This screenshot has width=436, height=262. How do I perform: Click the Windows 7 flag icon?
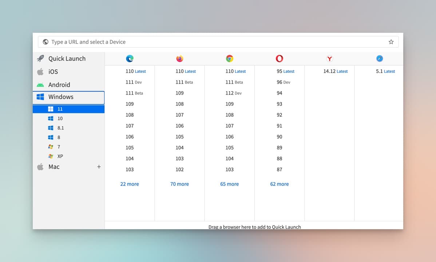click(x=51, y=147)
